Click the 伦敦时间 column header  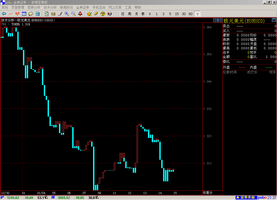pyautogui.click(x=230, y=72)
